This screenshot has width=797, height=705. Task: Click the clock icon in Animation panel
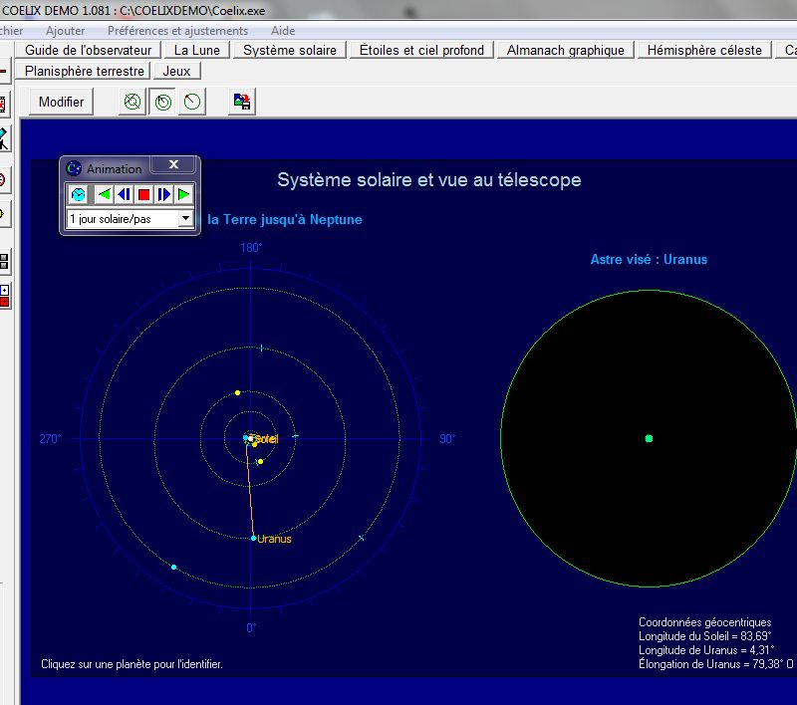pyautogui.click(x=79, y=194)
